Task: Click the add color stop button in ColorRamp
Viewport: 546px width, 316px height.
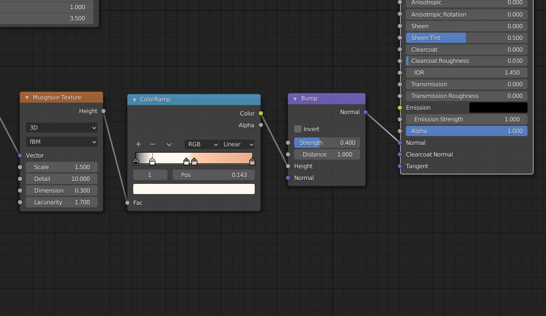Action: point(139,144)
